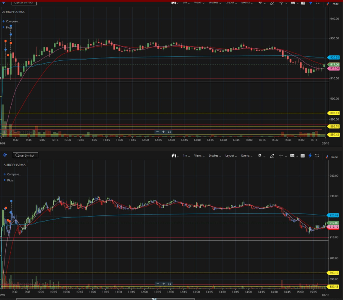Zoom out upper chart with minus icon

[157, 132]
